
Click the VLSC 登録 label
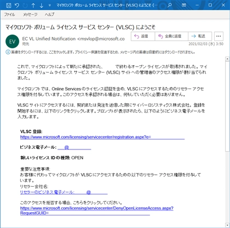[x=31, y=132]
